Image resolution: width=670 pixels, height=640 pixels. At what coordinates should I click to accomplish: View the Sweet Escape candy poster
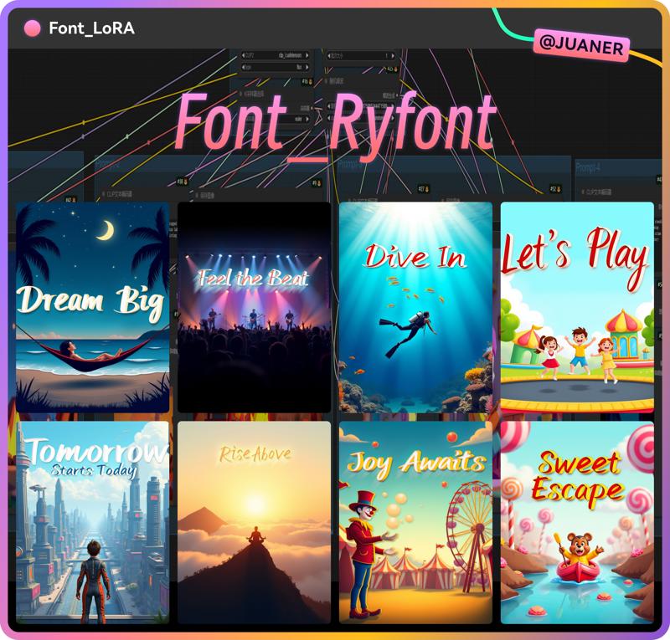click(x=577, y=522)
